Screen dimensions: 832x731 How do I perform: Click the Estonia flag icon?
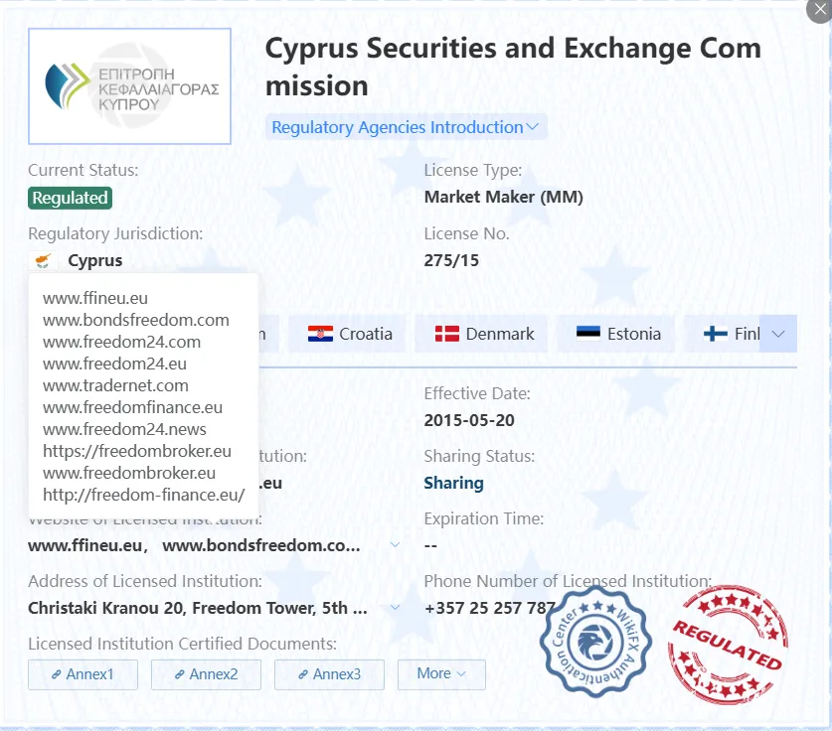tap(588, 334)
